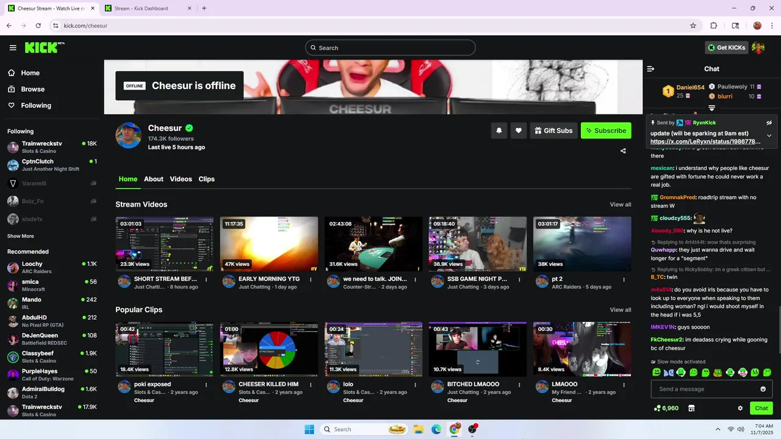Open options menu for LMAOOO clip
Screen dimensions: 781x439
coord(624,385)
